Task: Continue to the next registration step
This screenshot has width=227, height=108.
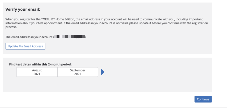Action: [x=203, y=99]
